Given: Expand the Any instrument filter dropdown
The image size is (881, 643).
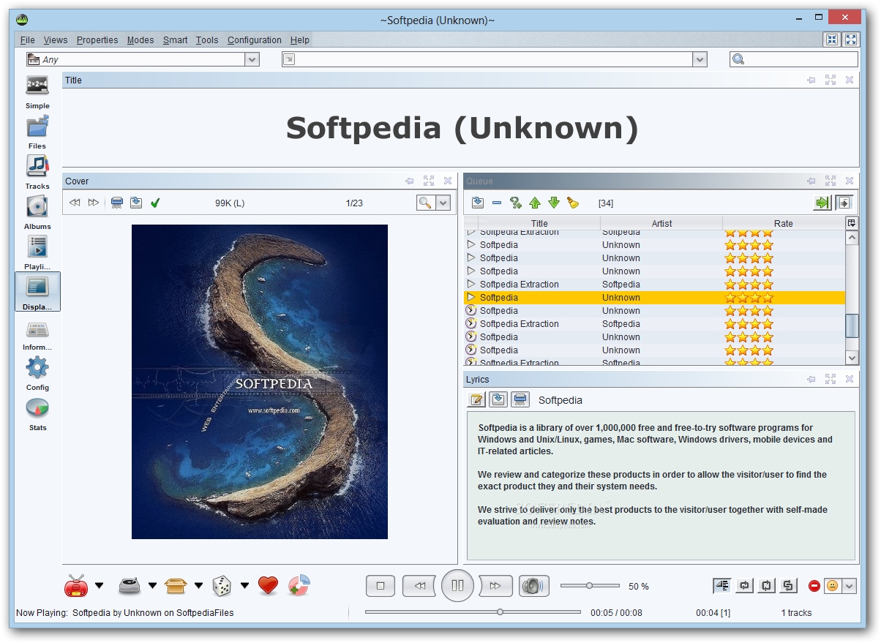Looking at the screenshot, I should point(252,60).
